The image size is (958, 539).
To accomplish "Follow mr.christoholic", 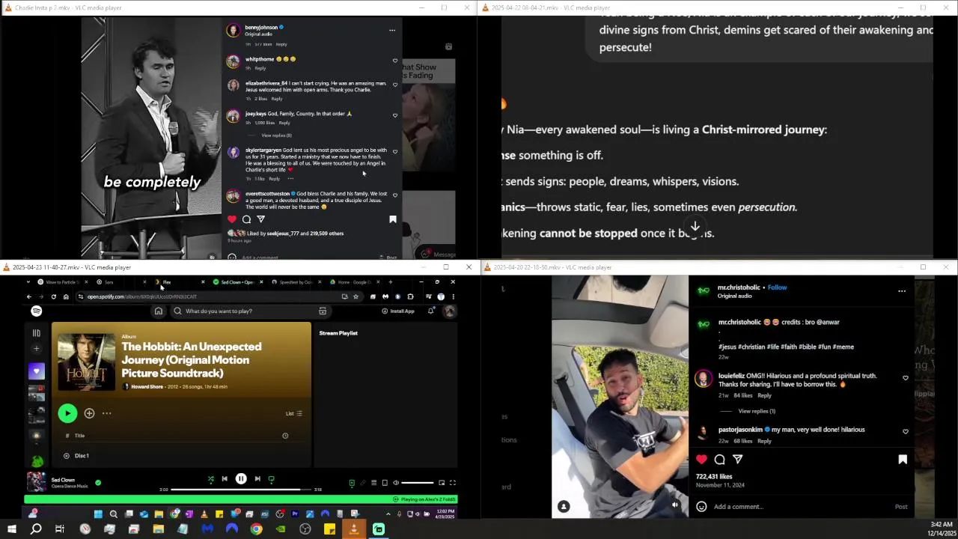I will point(777,287).
